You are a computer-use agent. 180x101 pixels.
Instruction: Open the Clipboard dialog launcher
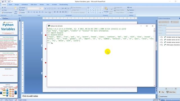coord(12,15)
